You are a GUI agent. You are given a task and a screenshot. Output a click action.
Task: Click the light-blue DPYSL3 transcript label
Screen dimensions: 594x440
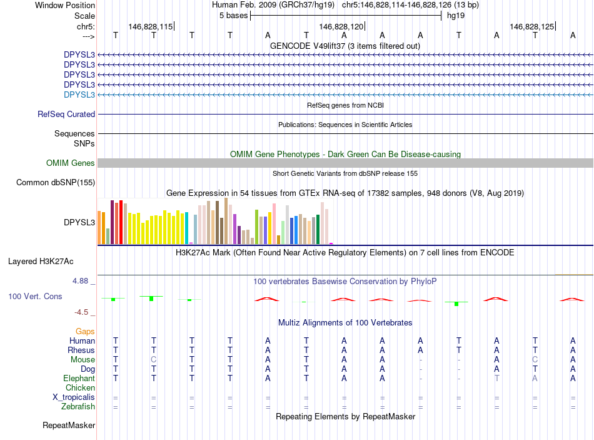tap(79, 95)
